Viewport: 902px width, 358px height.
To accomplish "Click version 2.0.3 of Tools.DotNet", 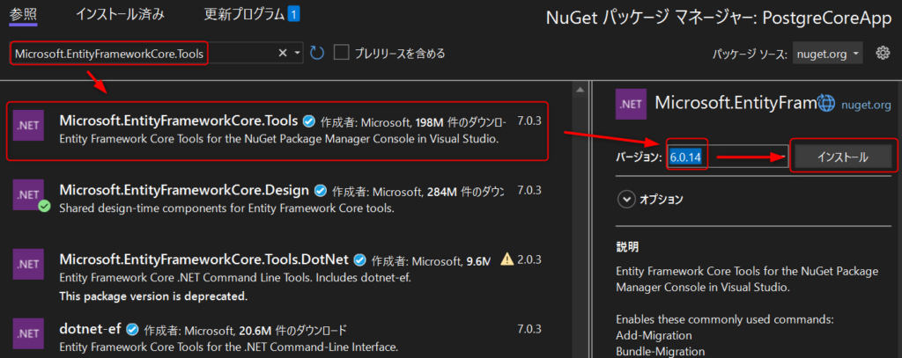I will pos(529,259).
